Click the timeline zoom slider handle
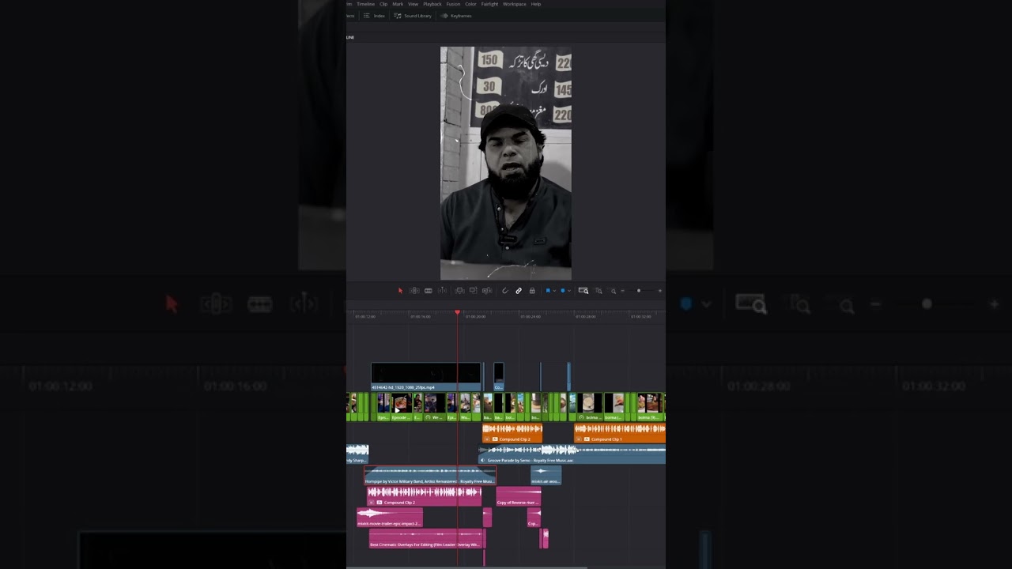 (x=639, y=291)
